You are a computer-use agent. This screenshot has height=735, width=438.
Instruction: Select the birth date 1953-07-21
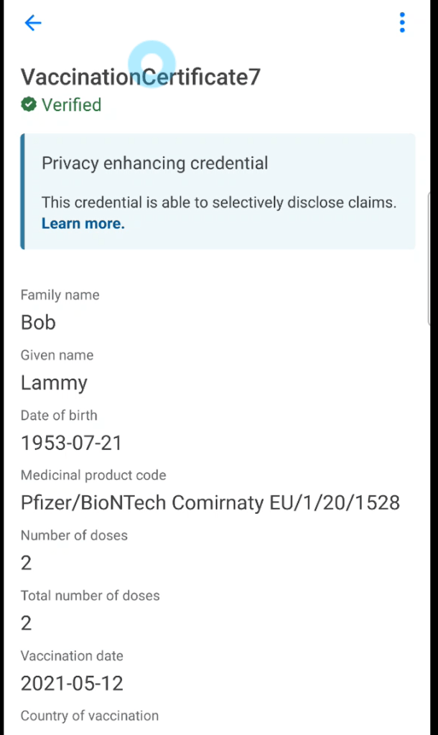click(71, 443)
